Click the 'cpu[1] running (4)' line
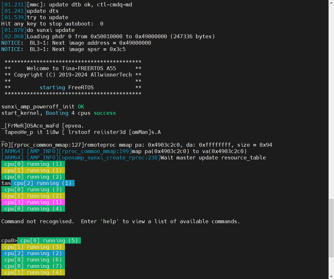 coord(33,272)
